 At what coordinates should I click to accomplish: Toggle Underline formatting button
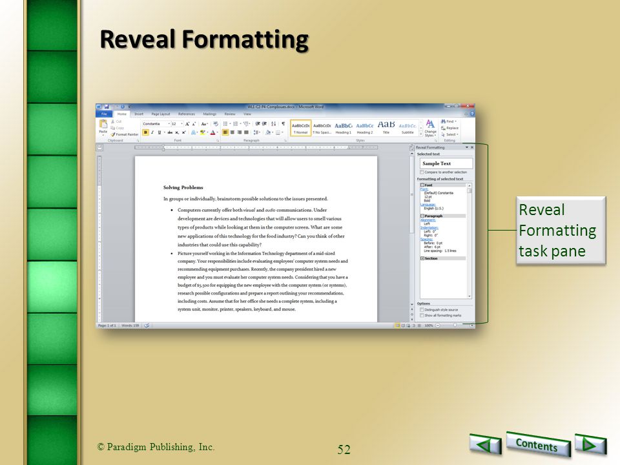(160, 132)
